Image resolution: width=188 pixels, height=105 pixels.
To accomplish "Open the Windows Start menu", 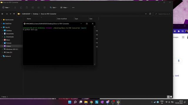I will (70, 102).
